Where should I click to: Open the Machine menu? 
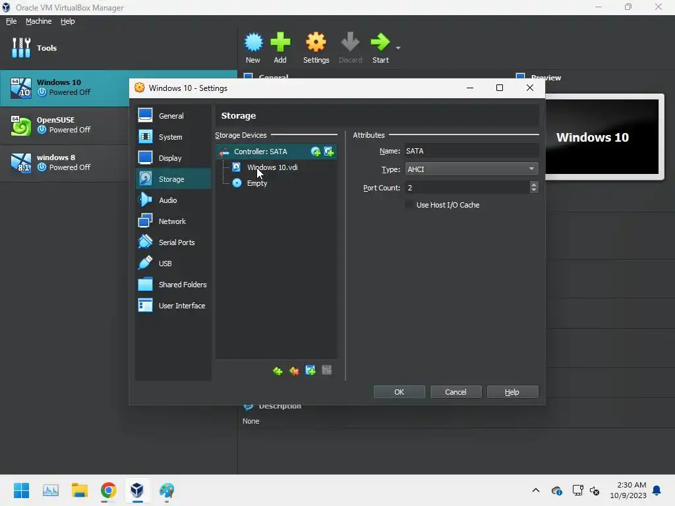[x=38, y=21]
